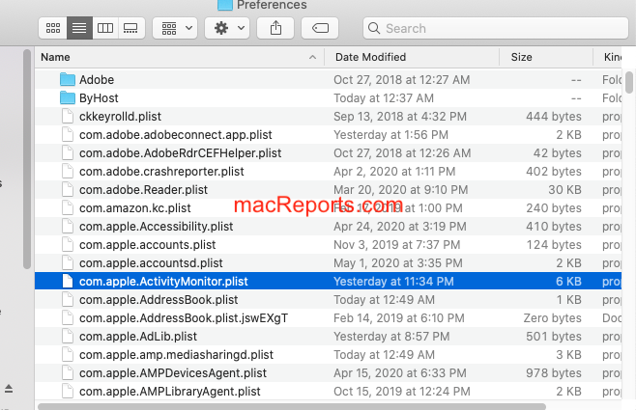
Task: Click the Share button
Action: click(275, 28)
